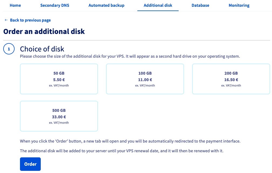The height and width of the screenshot is (173, 272).
Task: Click the Choice of disk heading
Action: (42, 49)
